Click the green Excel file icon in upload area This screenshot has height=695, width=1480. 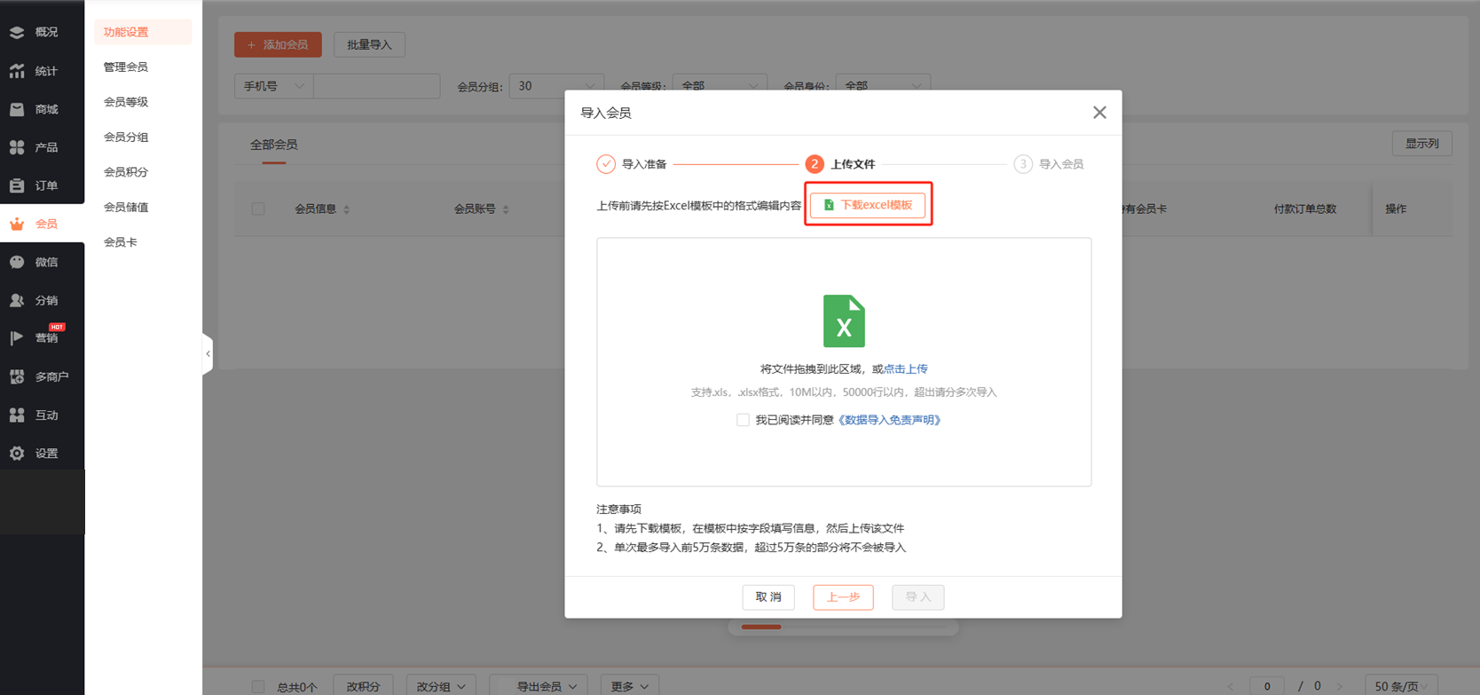pyautogui.click(x=844, y=321)
